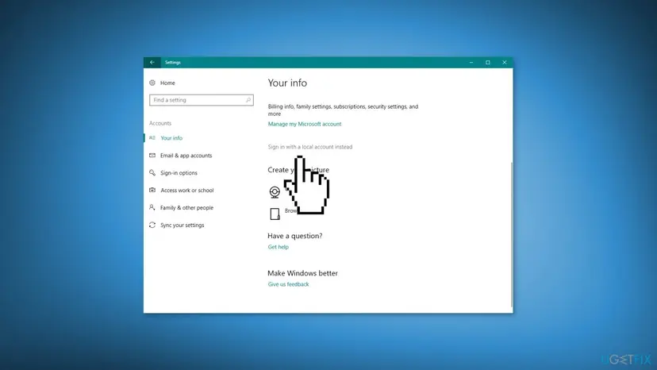Open Access work or school

coord(187,191)
